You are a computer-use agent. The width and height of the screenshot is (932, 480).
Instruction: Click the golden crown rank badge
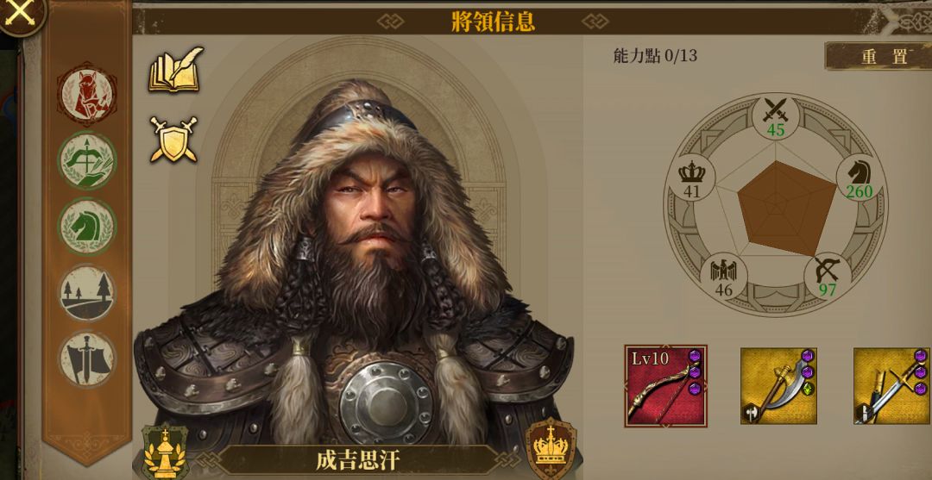[551, 449]
